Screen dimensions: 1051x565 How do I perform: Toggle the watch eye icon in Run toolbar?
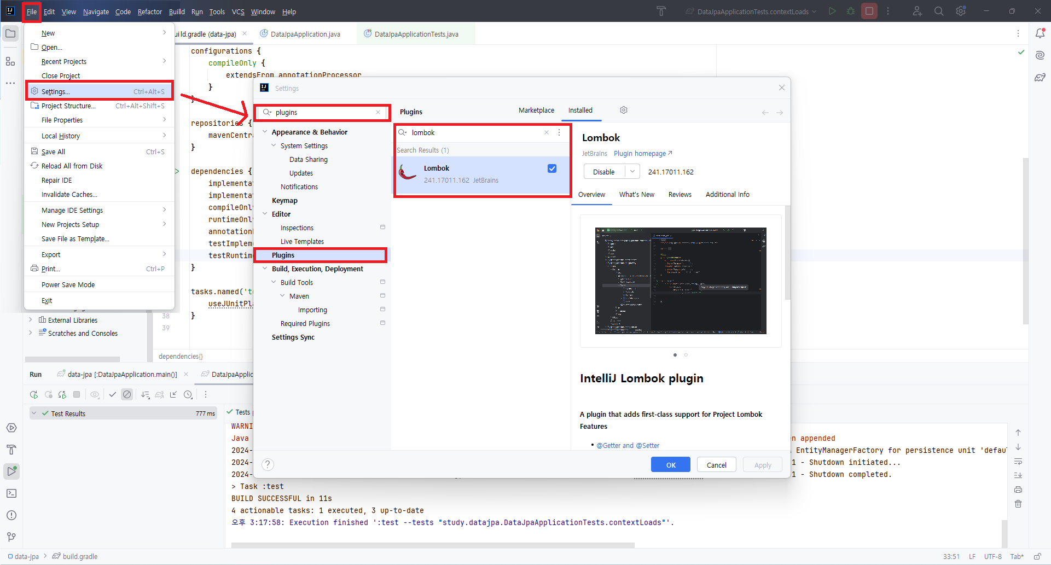(95, 394)
